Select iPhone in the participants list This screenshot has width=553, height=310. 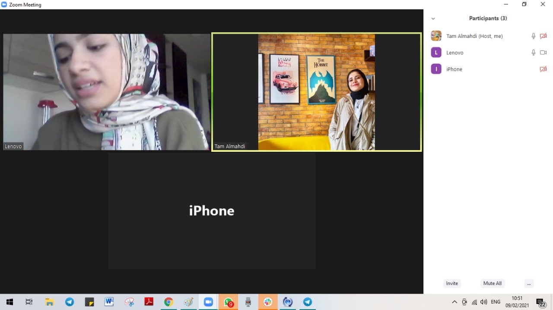click(454, 69)
